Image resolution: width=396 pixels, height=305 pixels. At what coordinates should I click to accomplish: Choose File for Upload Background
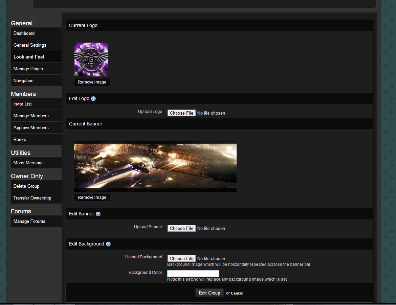(181, 258)
